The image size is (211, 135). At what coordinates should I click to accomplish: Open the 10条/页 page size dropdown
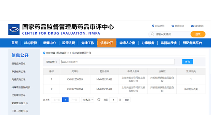(87, 100)
